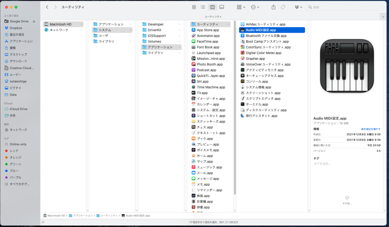Click the 表示項目を増やす link
The width and height of the screenshot is (389, 227).
pyautogui.click(x=371, y=129)
